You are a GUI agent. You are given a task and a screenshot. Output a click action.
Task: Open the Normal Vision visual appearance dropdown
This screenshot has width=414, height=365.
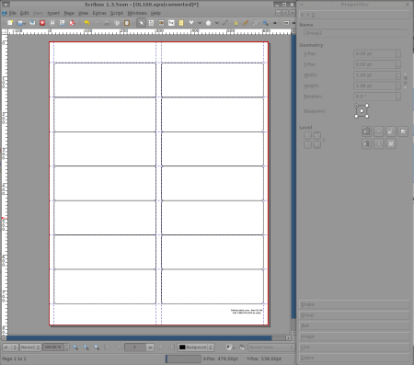pos(271,348)
